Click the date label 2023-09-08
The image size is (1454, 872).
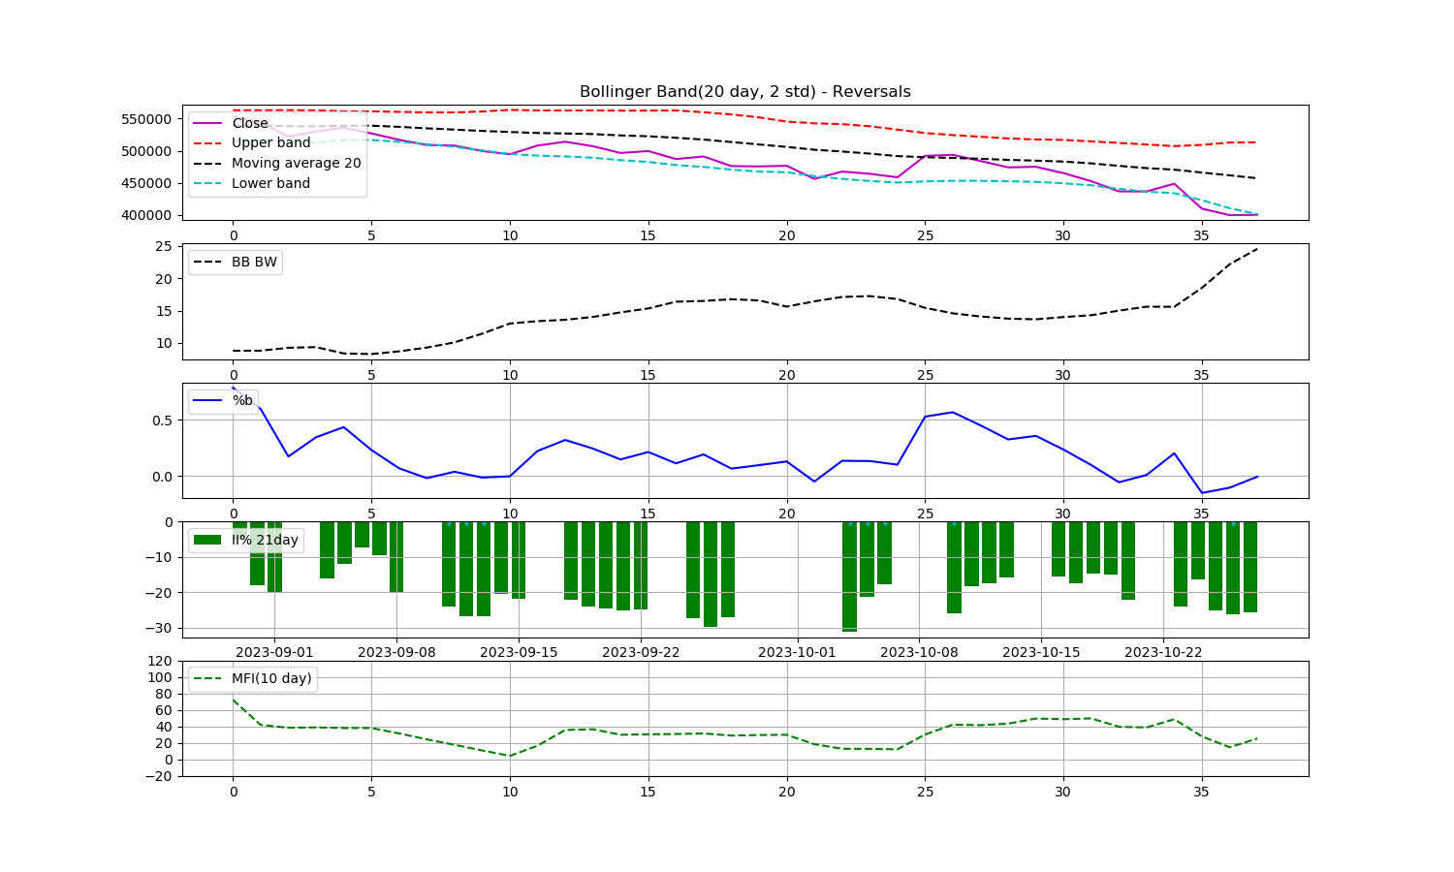point(396,652)
